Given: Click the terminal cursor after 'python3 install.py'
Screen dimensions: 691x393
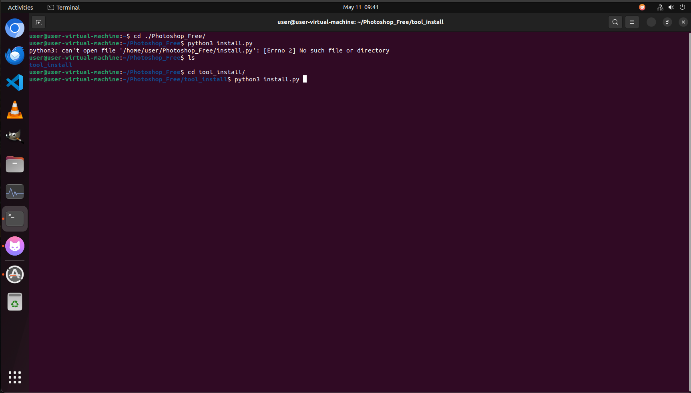Looking at the screenshot, I should point(305,79).
